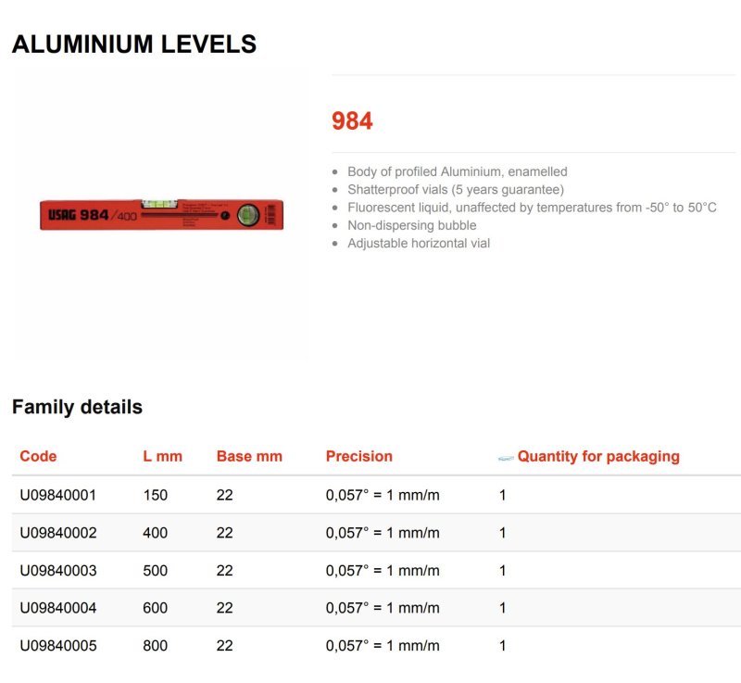Click the L mm column header
Viewport: 741px width, 683px height.
[163, 456]
